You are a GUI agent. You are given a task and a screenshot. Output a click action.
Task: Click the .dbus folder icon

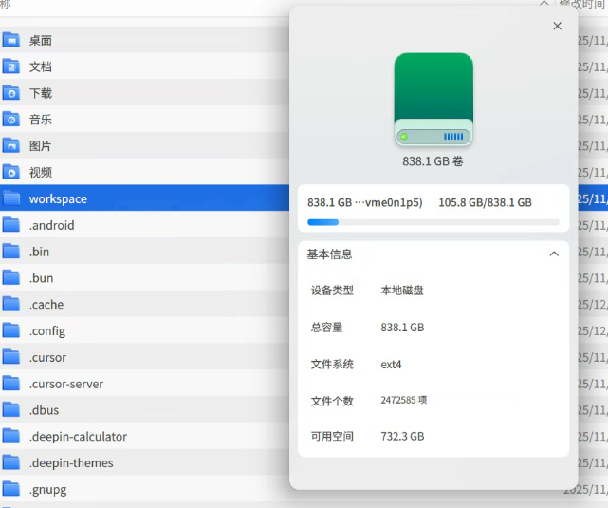point(10,409)
